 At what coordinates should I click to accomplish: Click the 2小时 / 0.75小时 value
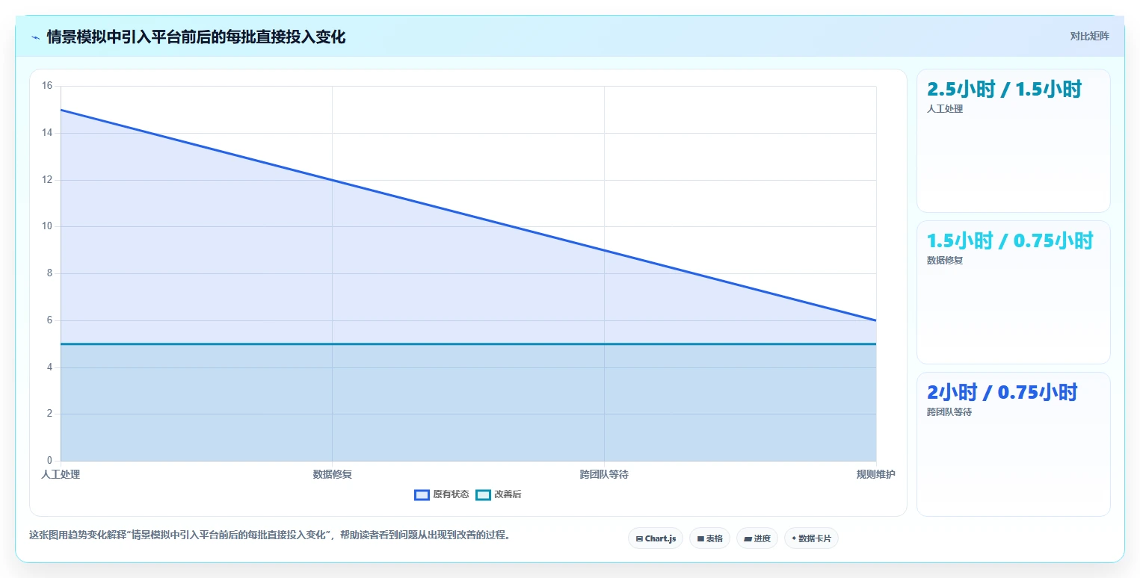[x=1002, y=392]
